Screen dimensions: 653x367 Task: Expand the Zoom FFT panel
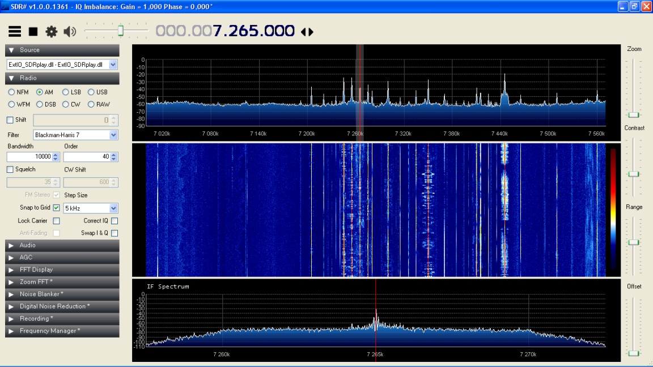coord(62,282)
